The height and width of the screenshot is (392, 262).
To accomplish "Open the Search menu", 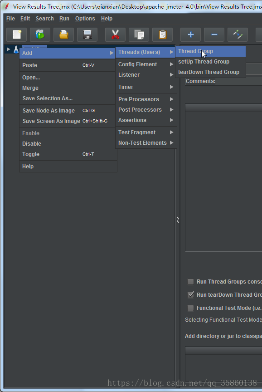I will tap(44, 19).
